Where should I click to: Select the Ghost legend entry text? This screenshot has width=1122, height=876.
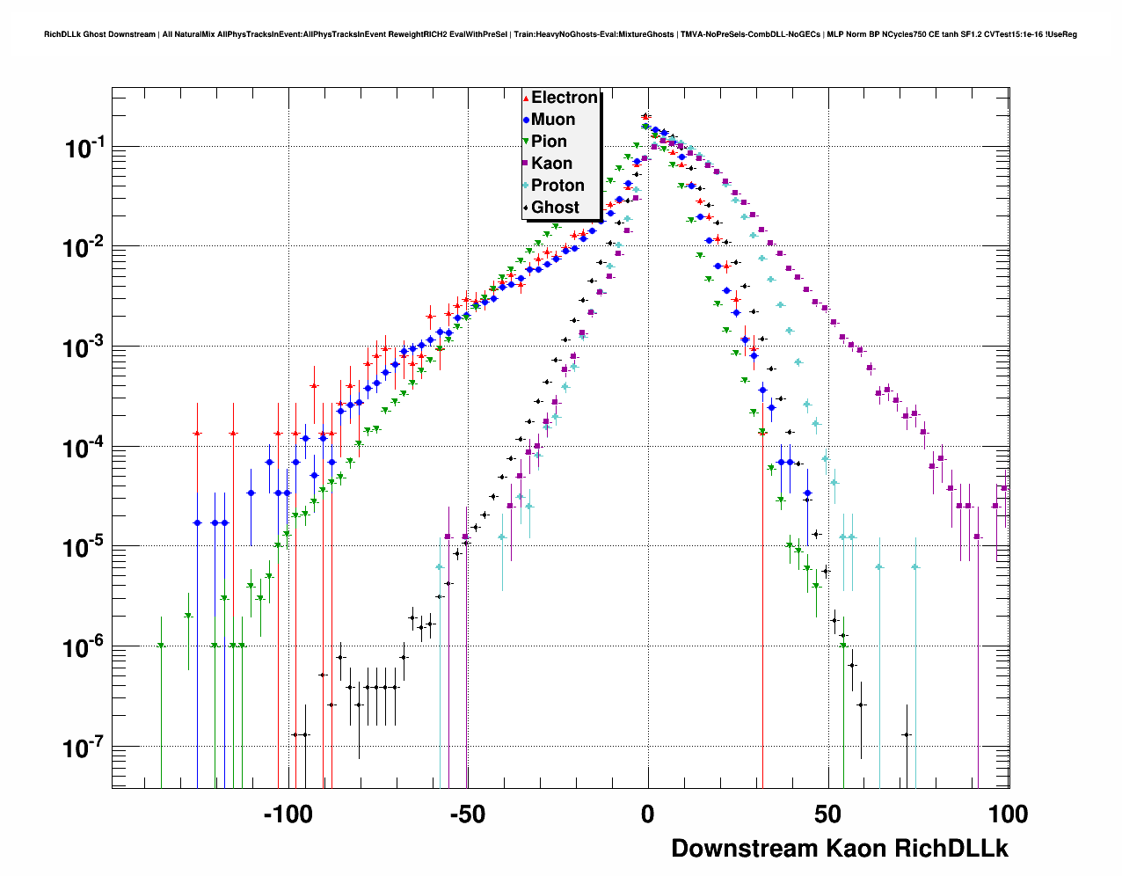[x=555, y=208]
